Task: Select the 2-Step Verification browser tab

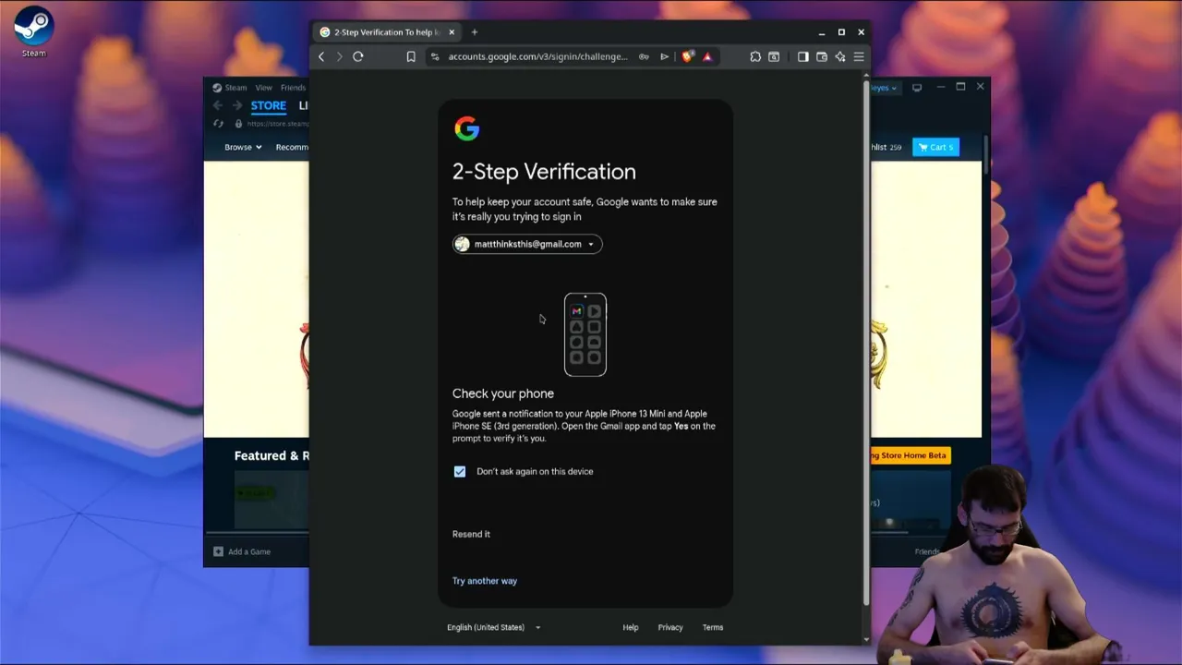Action: (386, 32)
